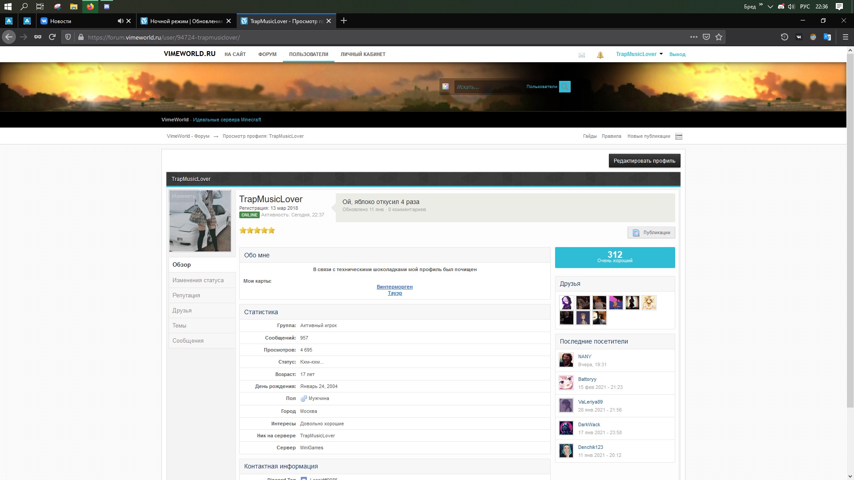Open the Гайды link

(x=589, y=136)
